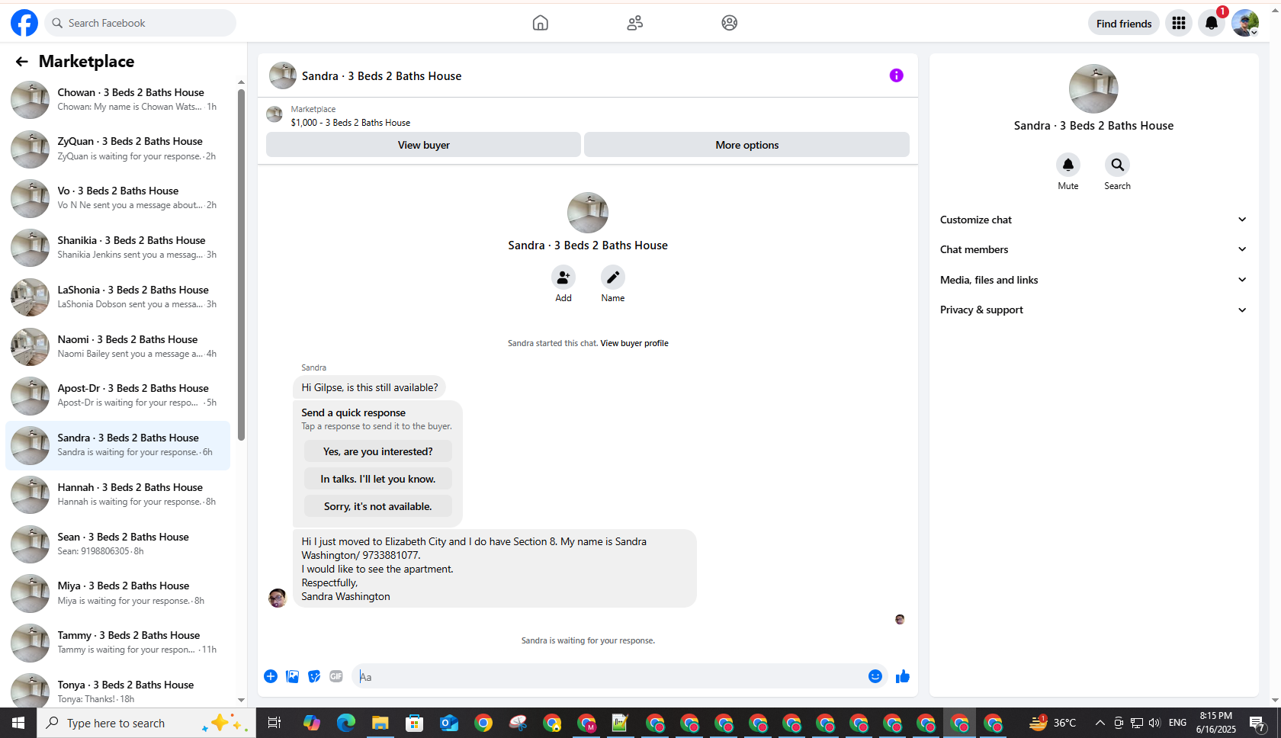
Task: Click View buyer button
Action: tap(423, 145)
